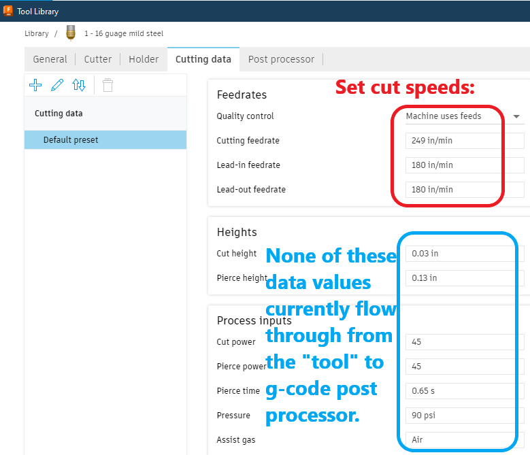Expand dropdown arrow beside Machine uses feeds

[x=516, y=116]
